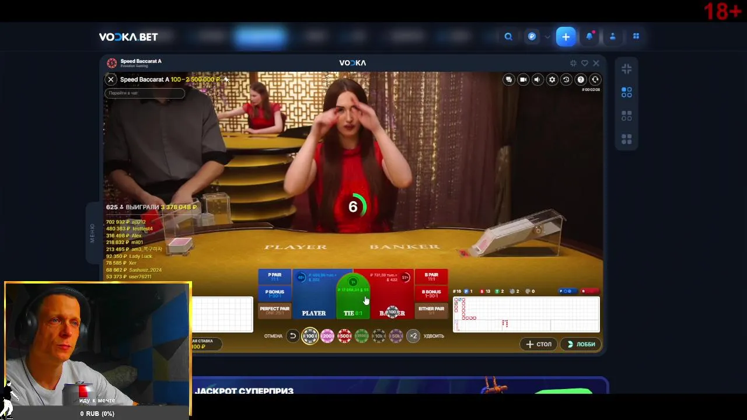Bet on the blue PLAYER area
Image resolution: width=747 pixels, height=420 pixels.
pyautogui.click(x=314, y=295)
